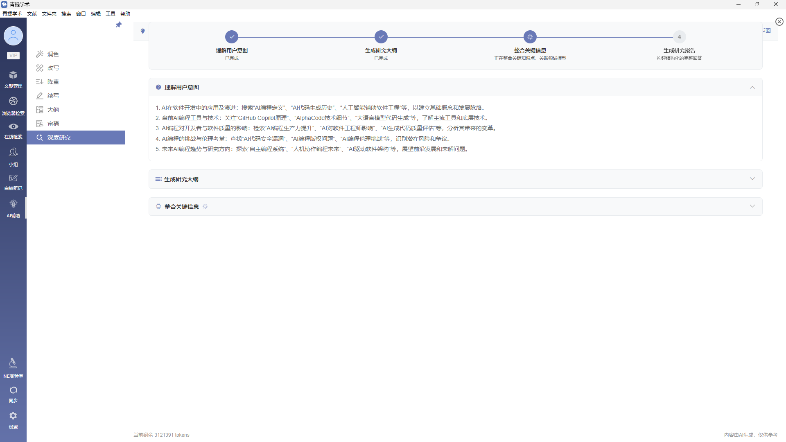
Task: Click the lightbulb icon near the progress bar
Action: click(142, 31)
